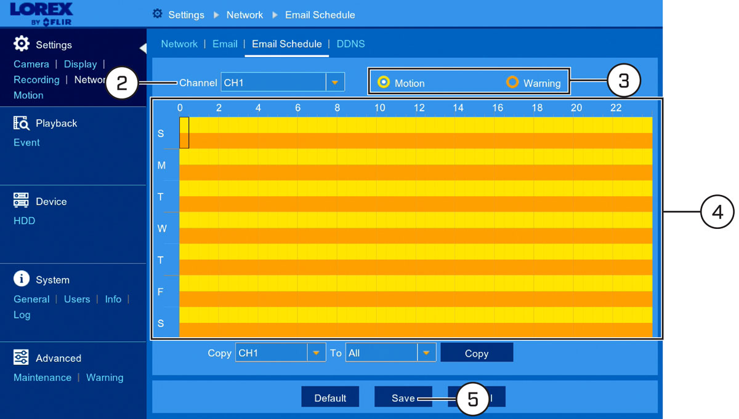Click the Save button
Image resolution: width=739 pixels, height=419 pixels.
(x=403, y=397)
